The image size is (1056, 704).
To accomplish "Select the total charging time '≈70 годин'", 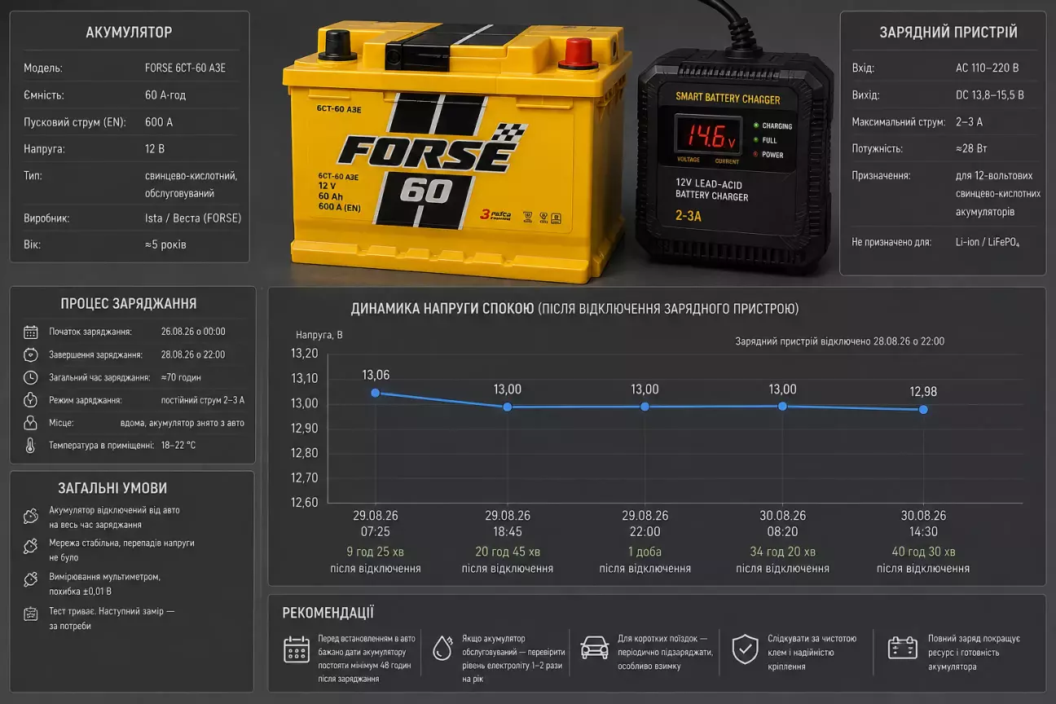I will coord(181,377).
